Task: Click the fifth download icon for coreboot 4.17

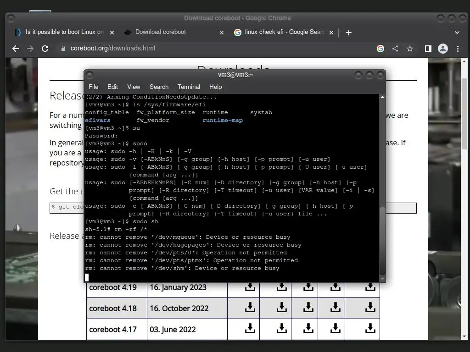Action: pos(370,328)
